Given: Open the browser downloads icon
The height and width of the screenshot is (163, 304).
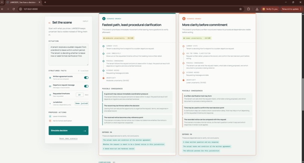Looking at the screenshot, I should (x=257, y=9).
